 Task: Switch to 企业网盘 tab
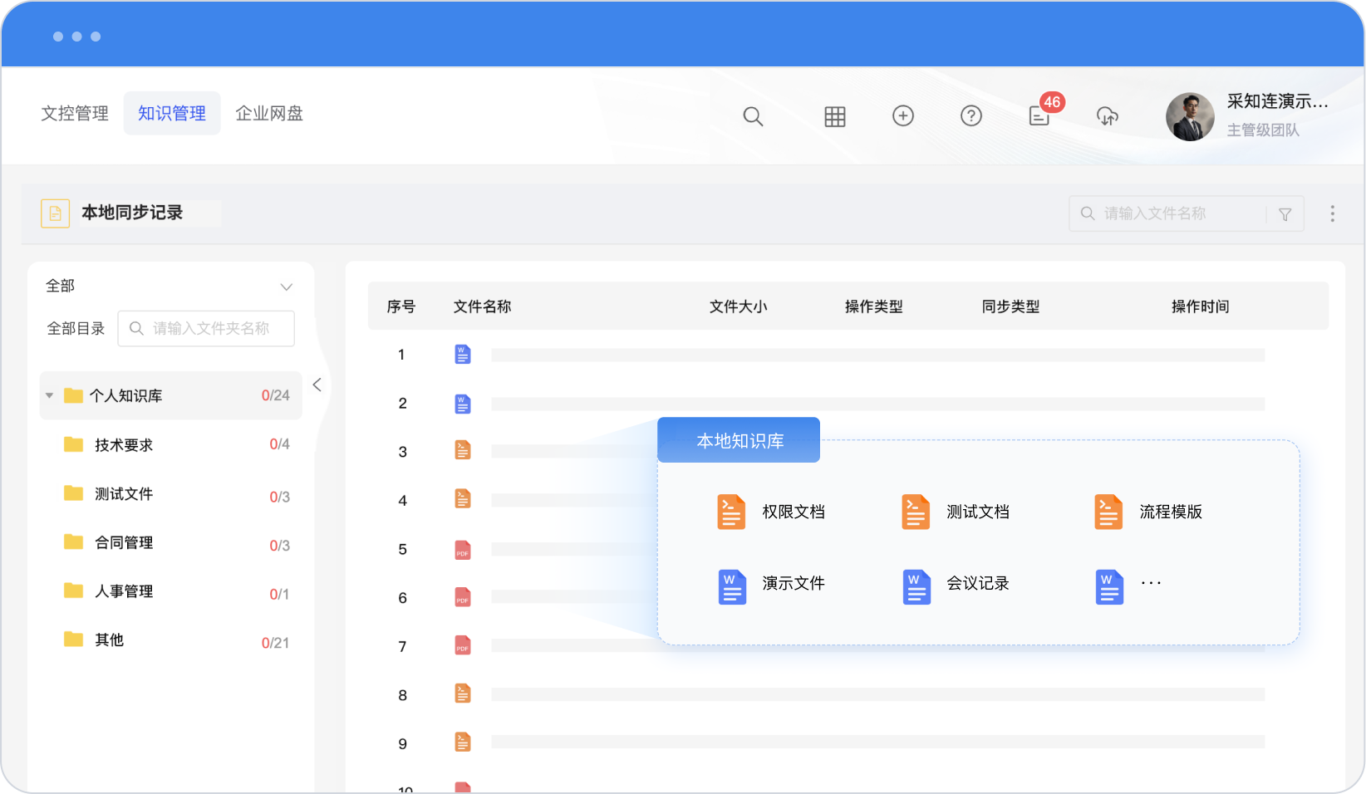(x=269, y=113)
